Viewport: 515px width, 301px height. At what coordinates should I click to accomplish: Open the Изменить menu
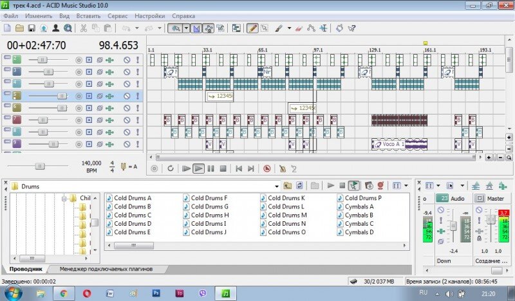pyautogui.click(x=39, y=15)
